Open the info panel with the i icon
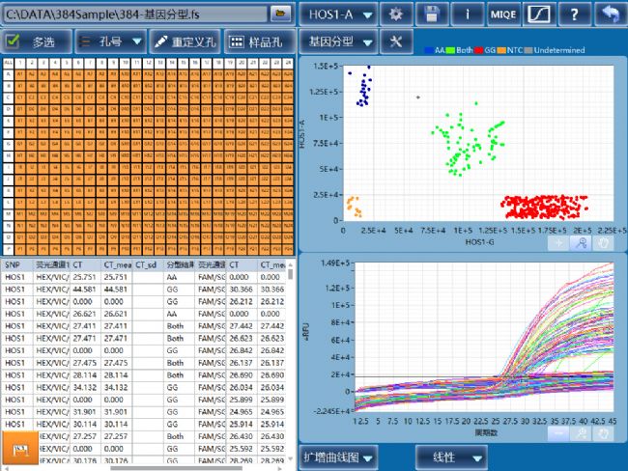628x471 pixels. coord(468,14)
